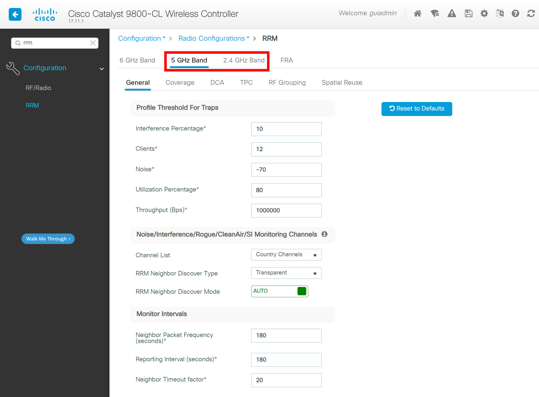Click the Reset to Defaults button
Image resolution: width=539 pixels, height=397 pixels.
tap(417, 109)
